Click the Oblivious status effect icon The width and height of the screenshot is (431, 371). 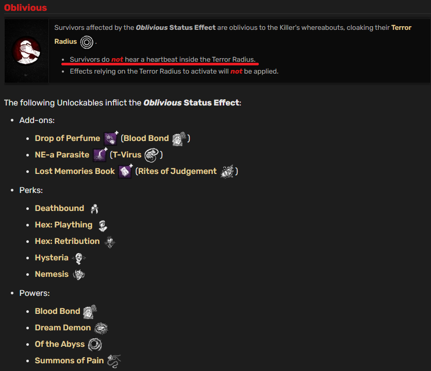tap(27, 51)
